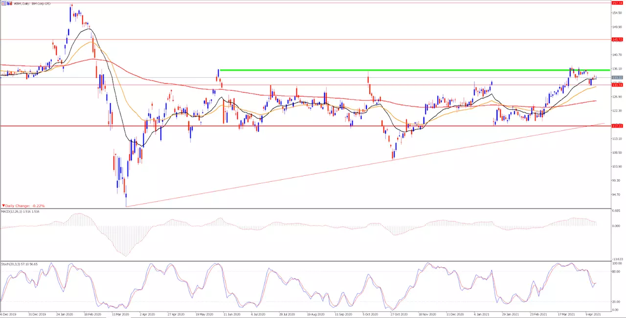Click the red 117.22 support price tag
Image resolution: width=626 pixels, height=318 pixels.
(617, 126)
